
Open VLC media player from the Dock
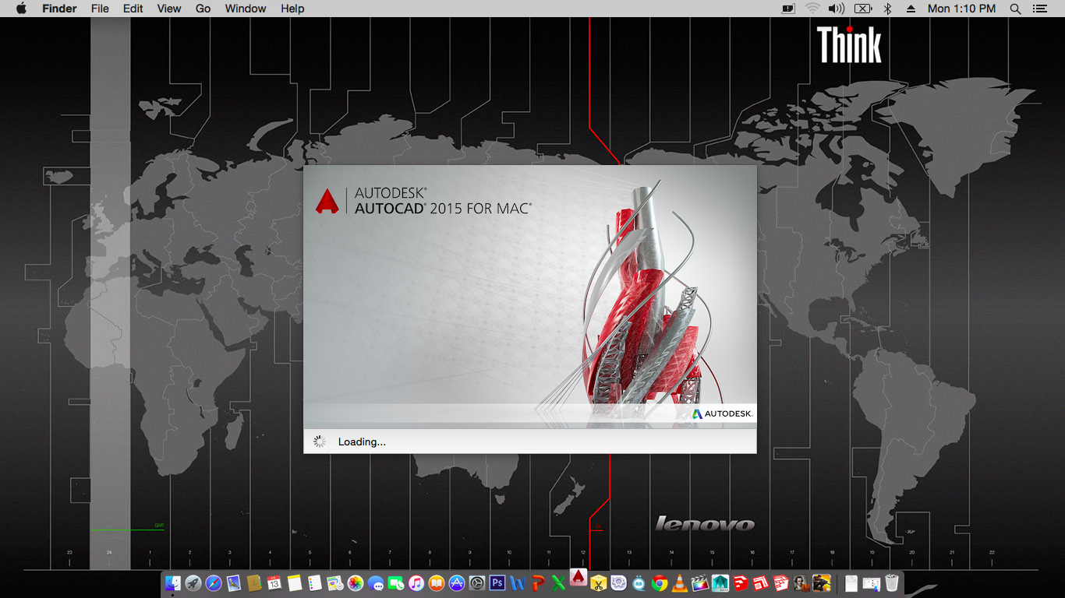[x=680, y=582]
